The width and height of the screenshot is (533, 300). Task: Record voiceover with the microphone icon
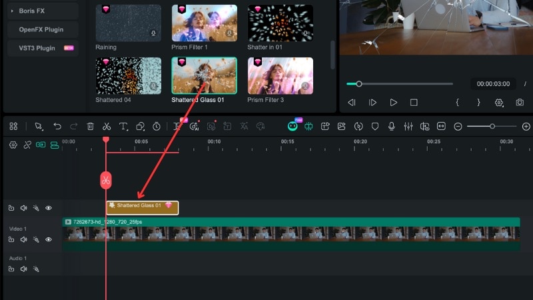392,127
